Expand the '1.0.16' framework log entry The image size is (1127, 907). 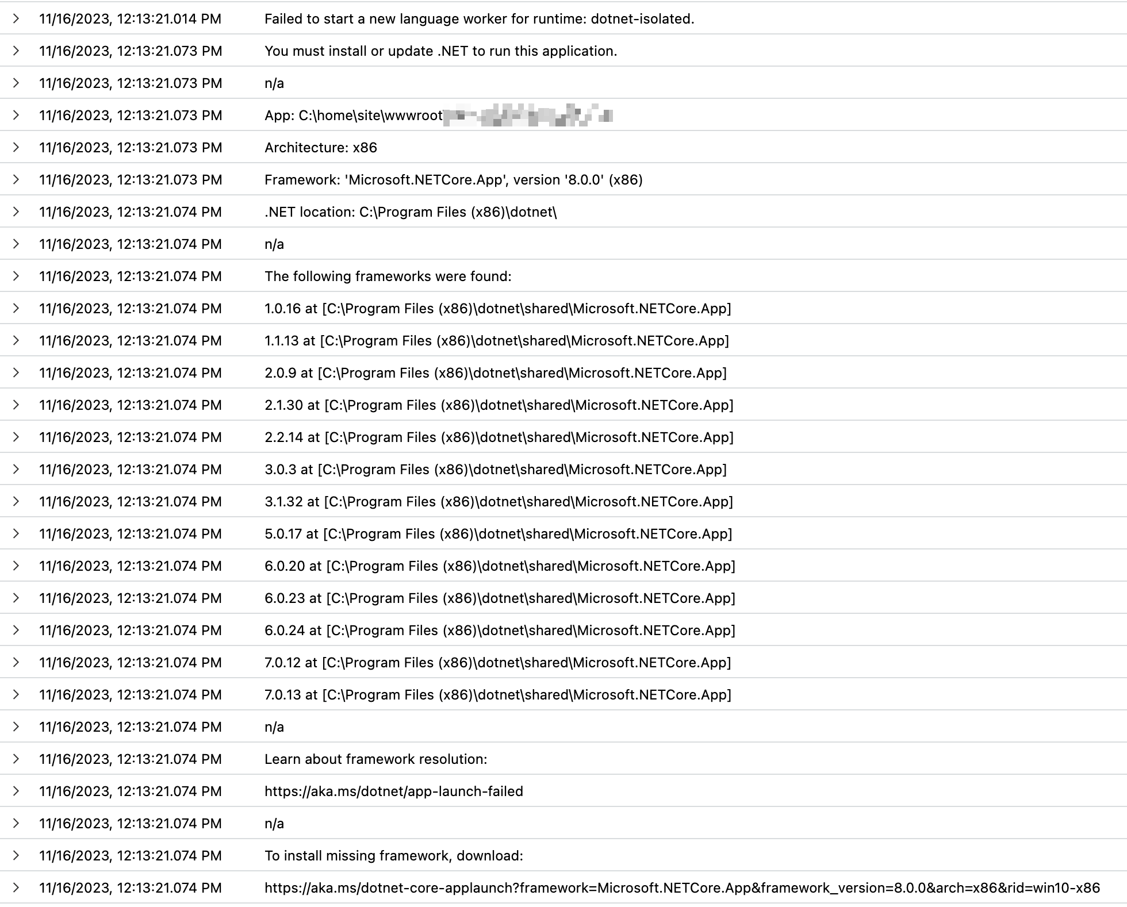(x=16, y=309)
